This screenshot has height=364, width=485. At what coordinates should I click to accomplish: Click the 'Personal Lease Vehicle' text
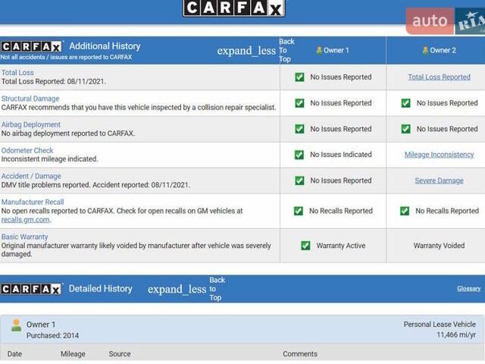(440, 325)
